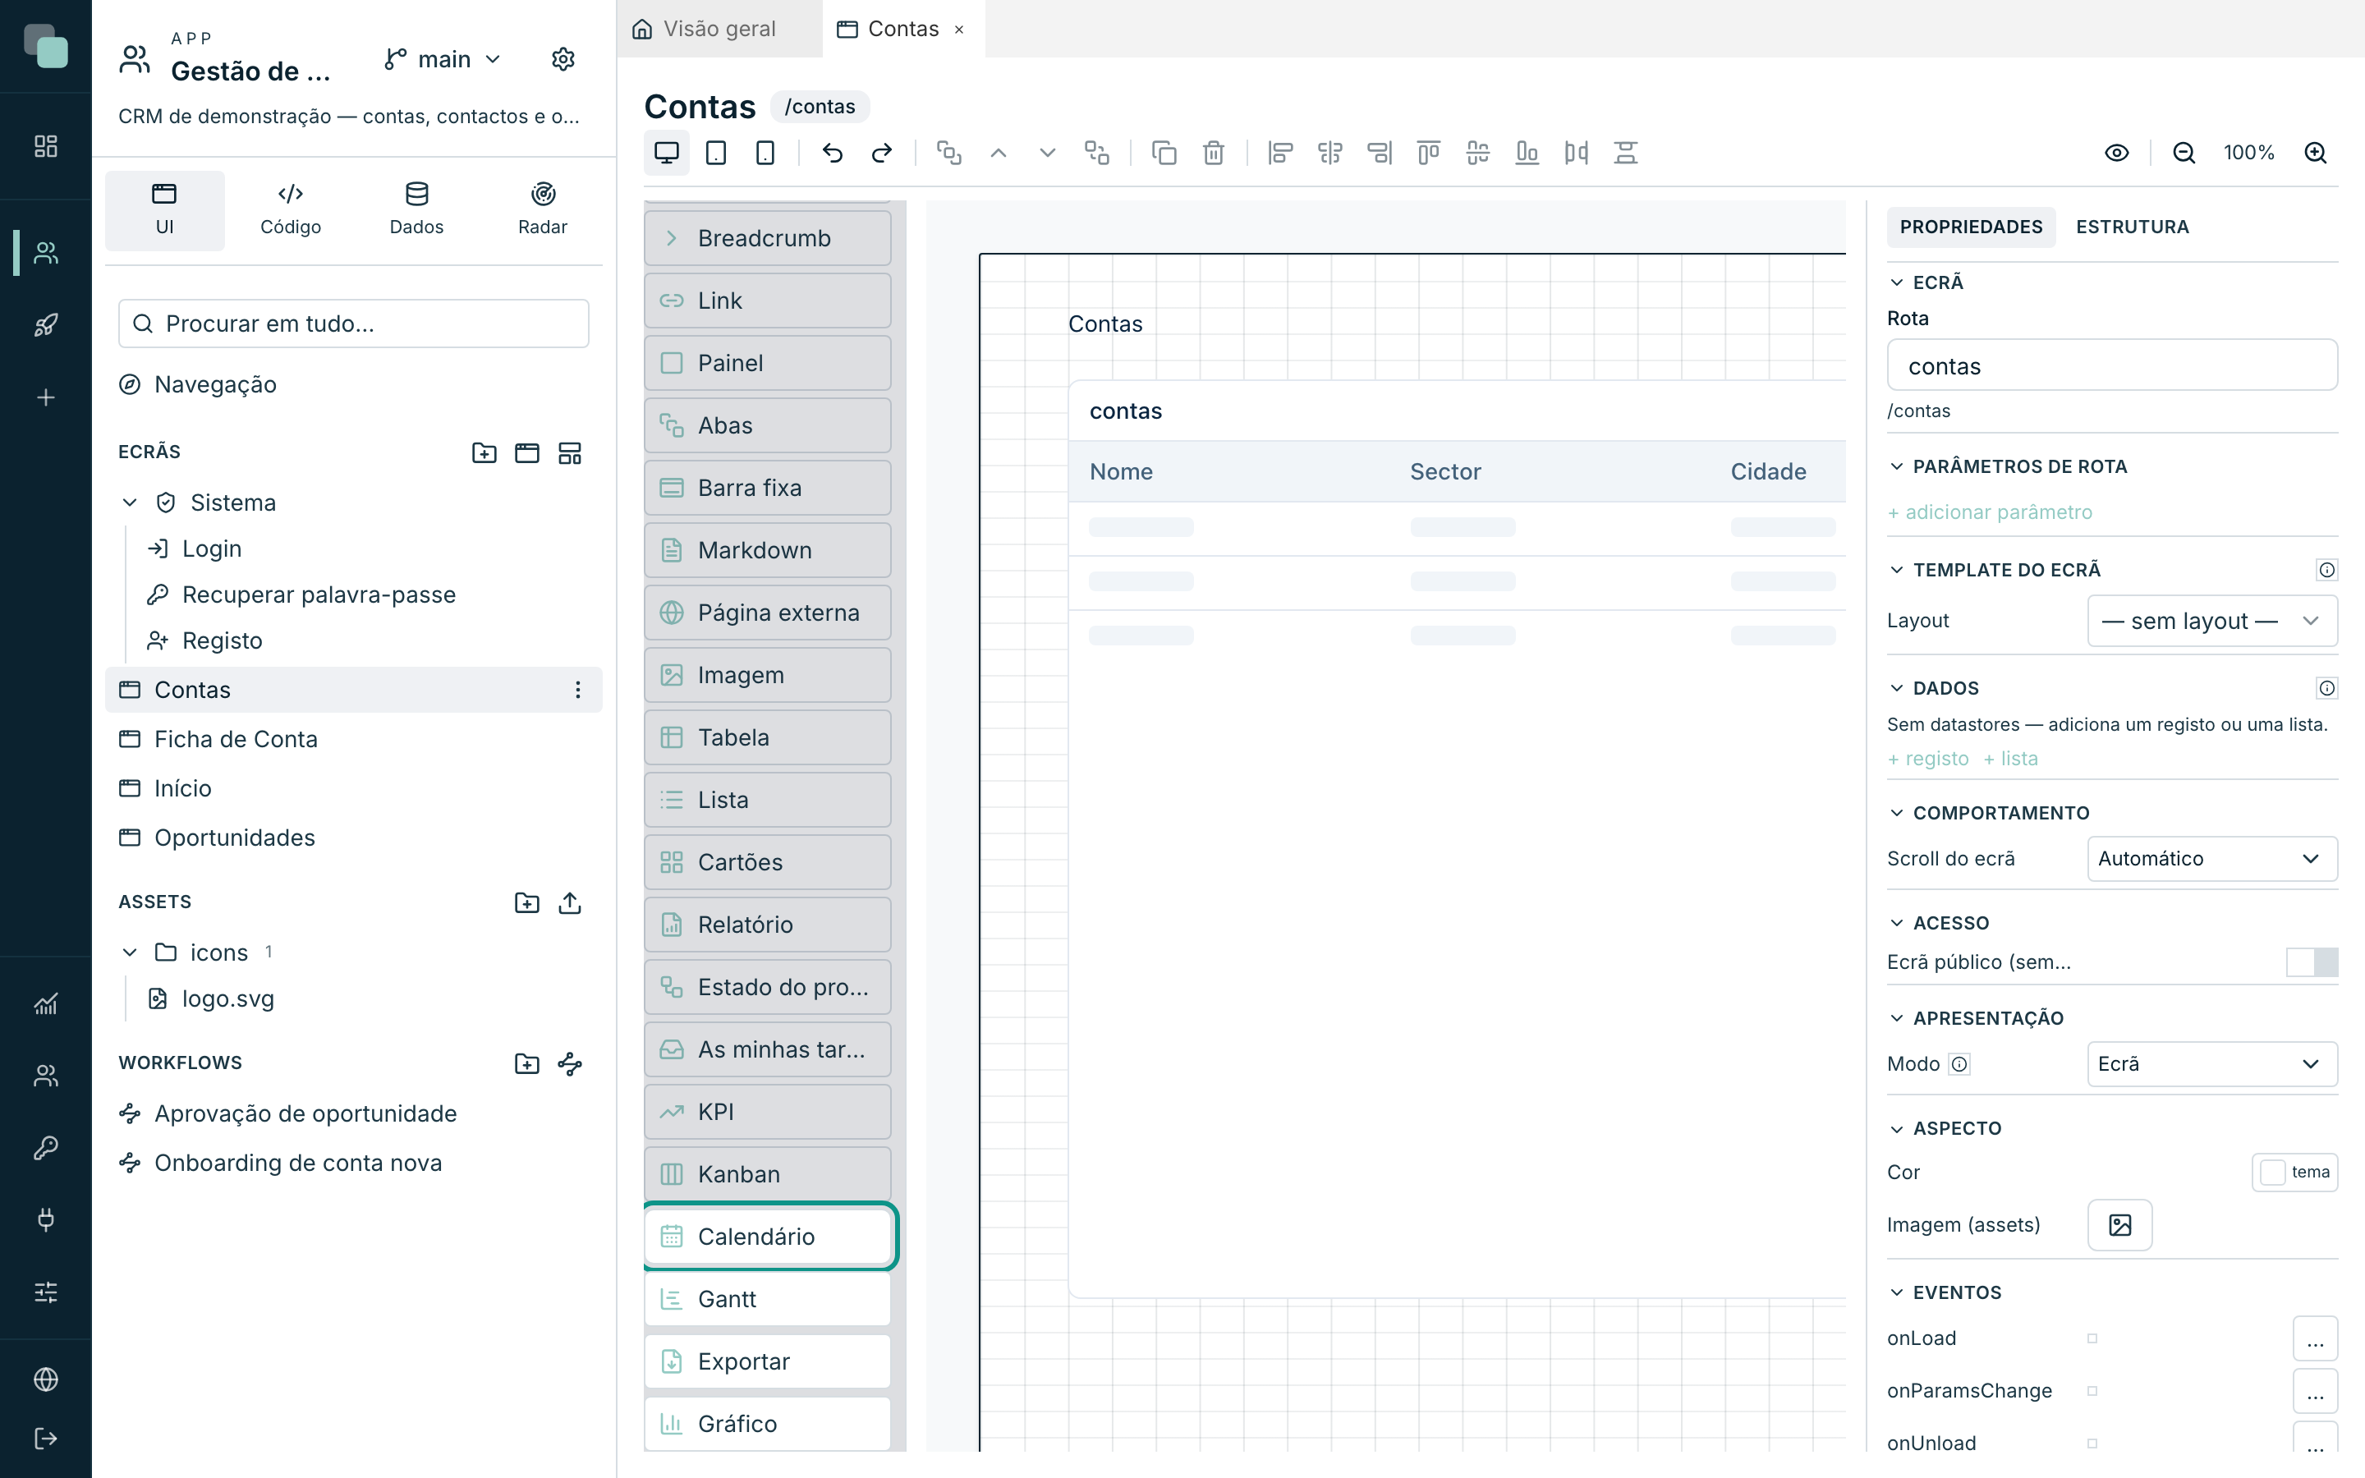This screenshot has height=1478, width=2365.
Task: Select the Propriedades panel tab
Action: point(1971,227)
